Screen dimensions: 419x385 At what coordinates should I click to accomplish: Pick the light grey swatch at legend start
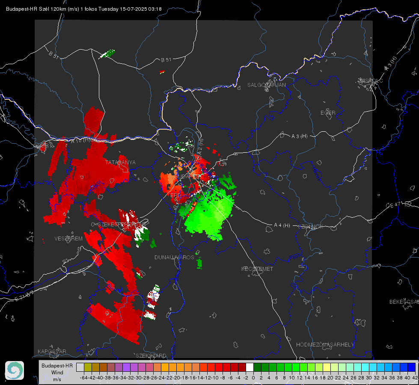tap(80, 367)
